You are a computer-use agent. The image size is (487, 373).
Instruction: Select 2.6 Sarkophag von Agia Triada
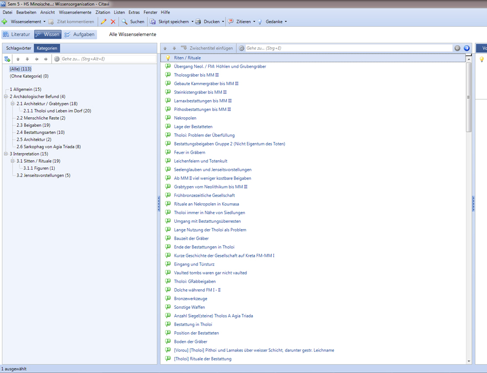pyautogui.click(x=49, y=147)
